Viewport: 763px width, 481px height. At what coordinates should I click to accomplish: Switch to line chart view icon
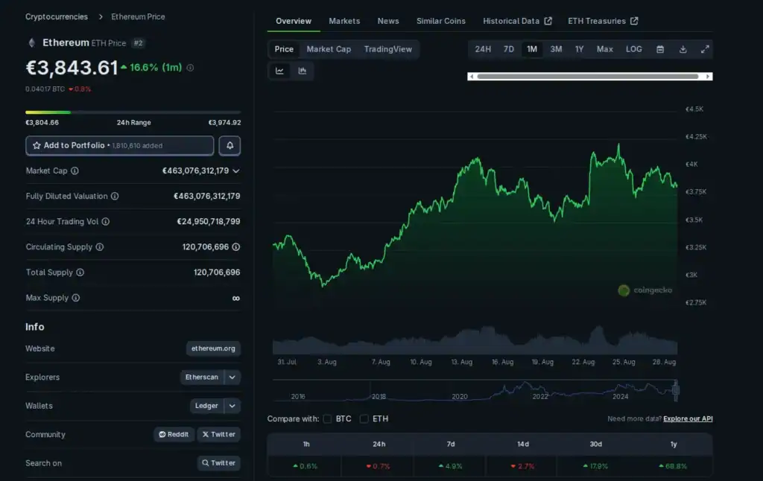tap(280, 71)
